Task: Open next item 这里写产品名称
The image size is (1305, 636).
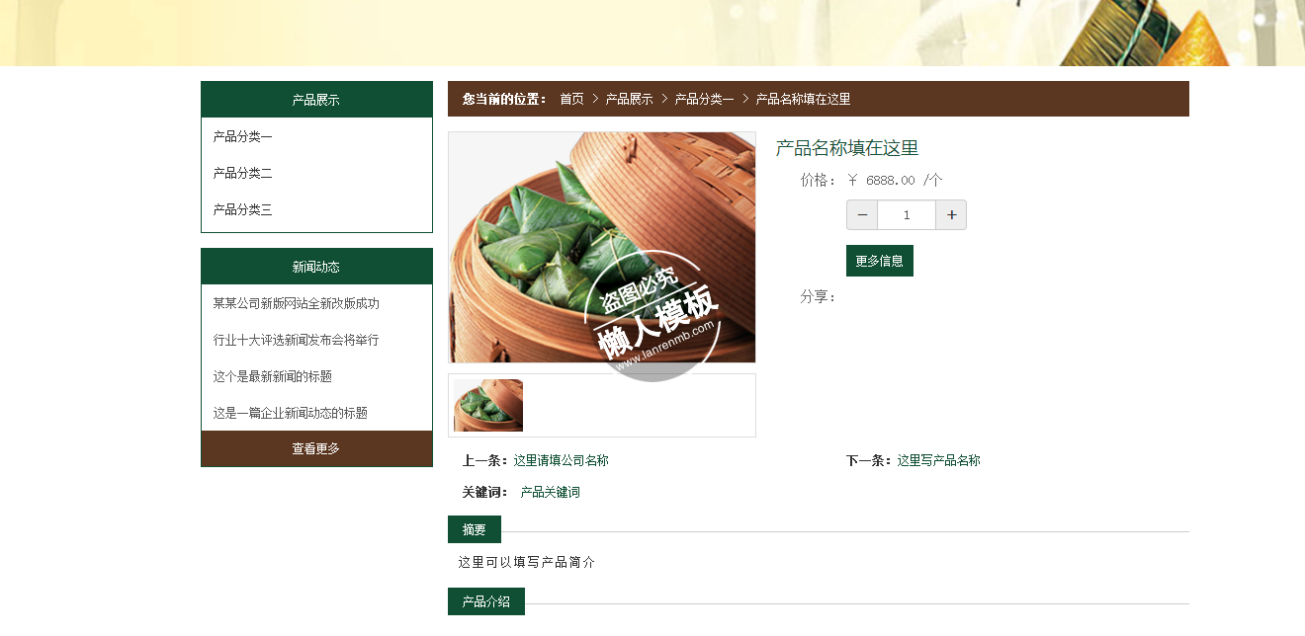Action: 938,460
